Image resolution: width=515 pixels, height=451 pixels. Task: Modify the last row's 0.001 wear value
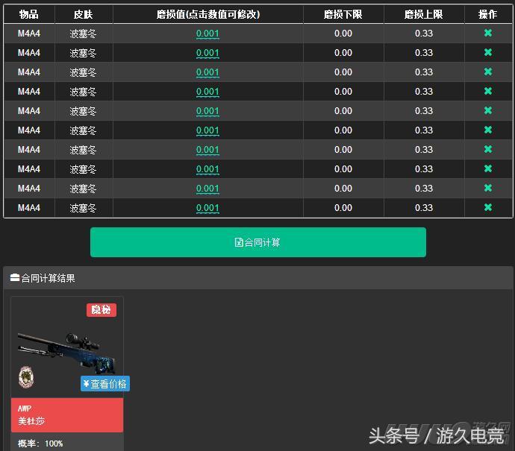click(207, 208)
